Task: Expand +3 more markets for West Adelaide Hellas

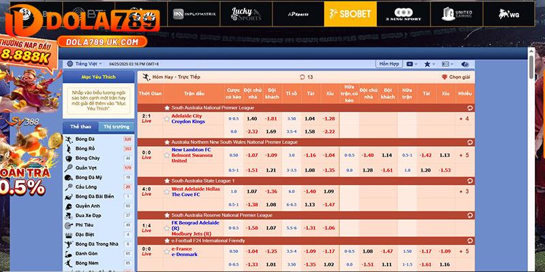Action: point(464,192)
